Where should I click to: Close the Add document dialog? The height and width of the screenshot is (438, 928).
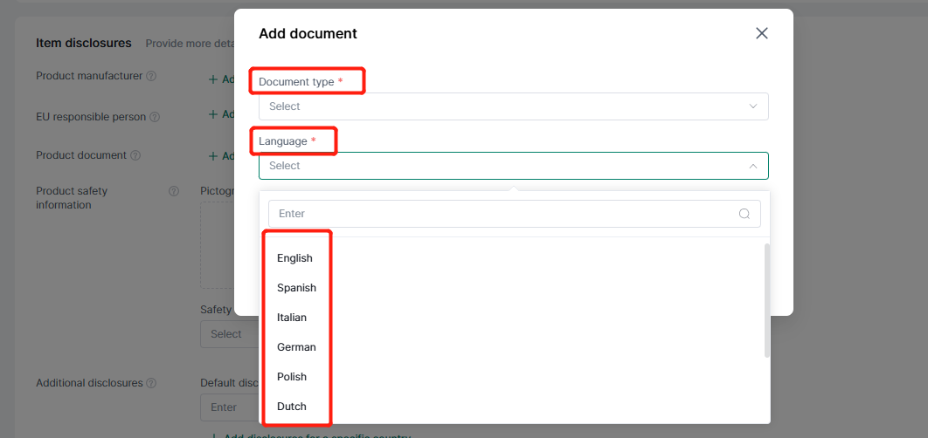pyautogui.click(x=761, y=33)
